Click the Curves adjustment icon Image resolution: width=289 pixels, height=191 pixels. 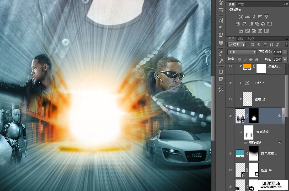pyautogui.click(x=254, y=17)
